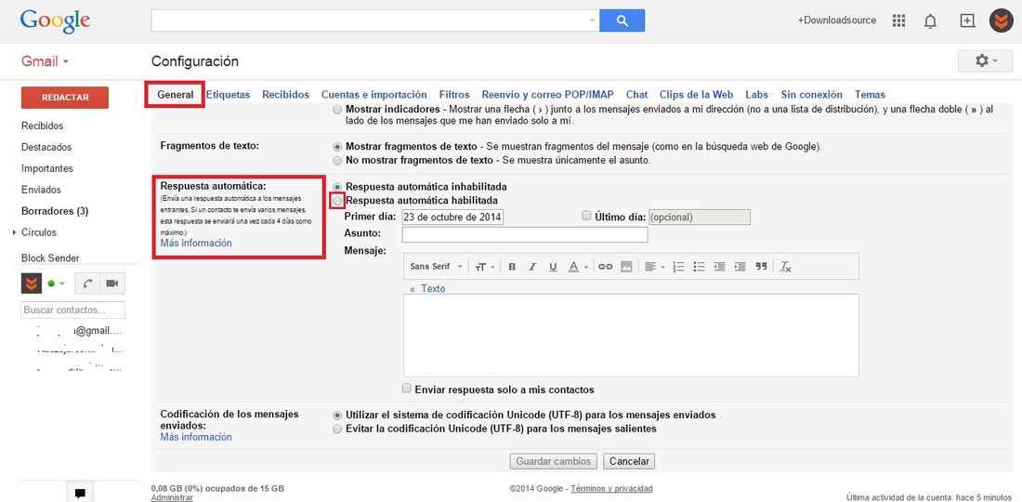Open the account profile avatar
The height and width of the screenshot is (502, 1022).
pyautogui.click(x=1001, y=20)
